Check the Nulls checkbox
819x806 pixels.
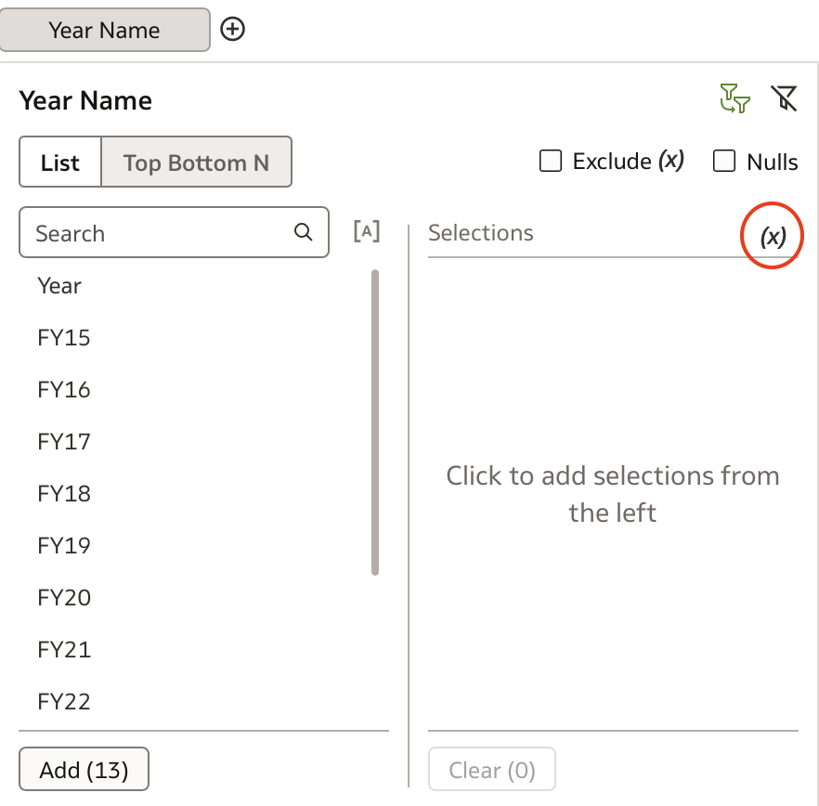724,161
